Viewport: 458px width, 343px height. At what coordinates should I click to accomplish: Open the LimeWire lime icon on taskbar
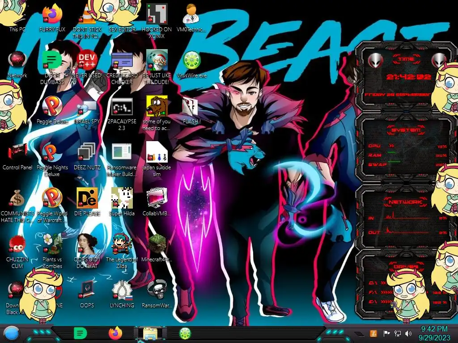point(185,333)
